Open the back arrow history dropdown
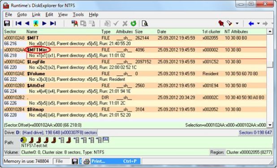277x168 pixels. pyautogui.click(x=258, y=23)
